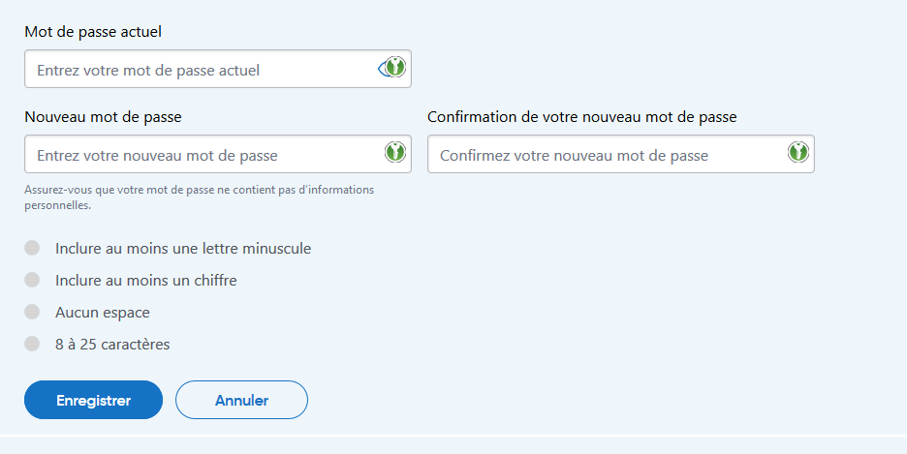Click the key icon in new password field
This screenshot has height=454, width=907.
pos(395,153)
